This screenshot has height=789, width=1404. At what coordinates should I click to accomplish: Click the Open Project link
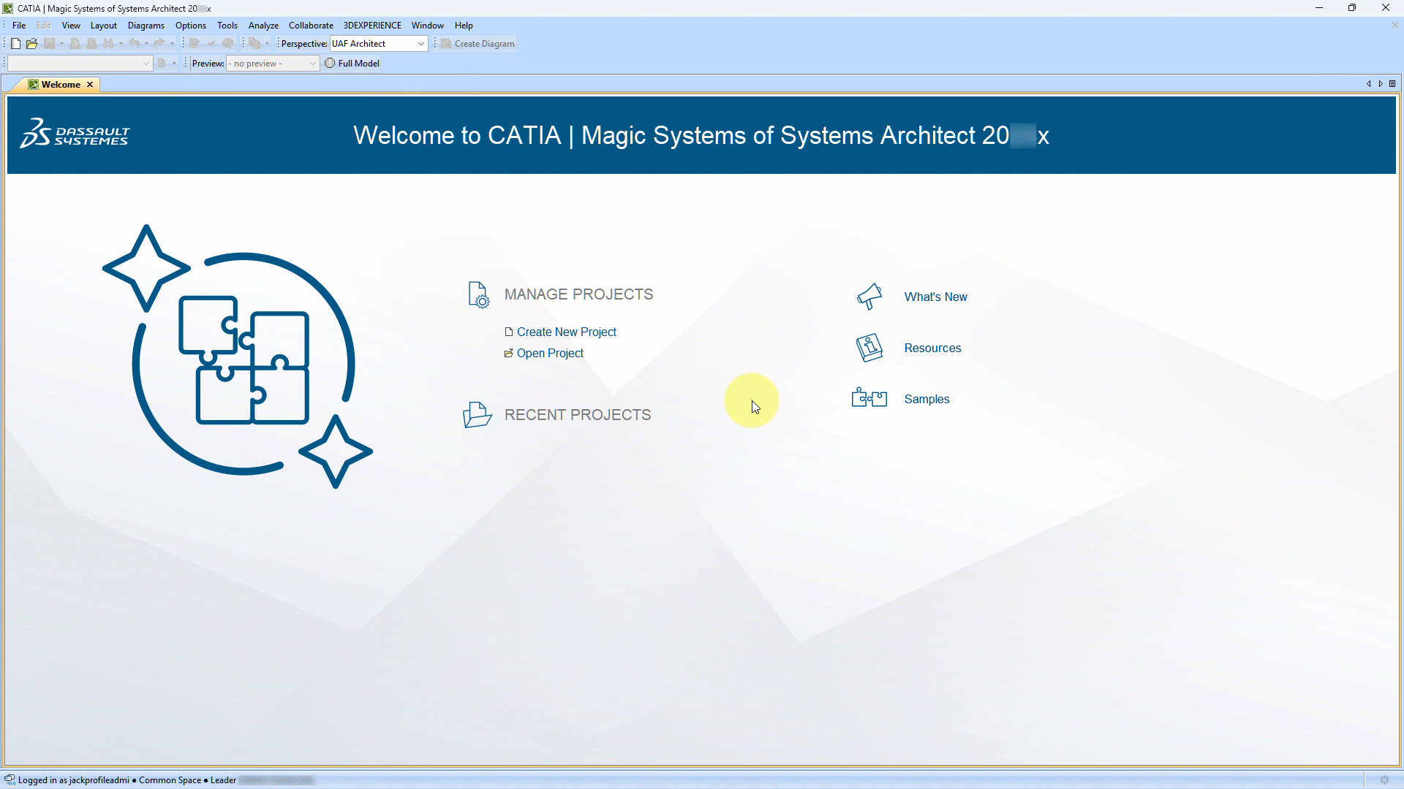(550, 353)
